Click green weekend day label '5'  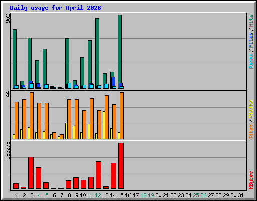tap(47, 195)
